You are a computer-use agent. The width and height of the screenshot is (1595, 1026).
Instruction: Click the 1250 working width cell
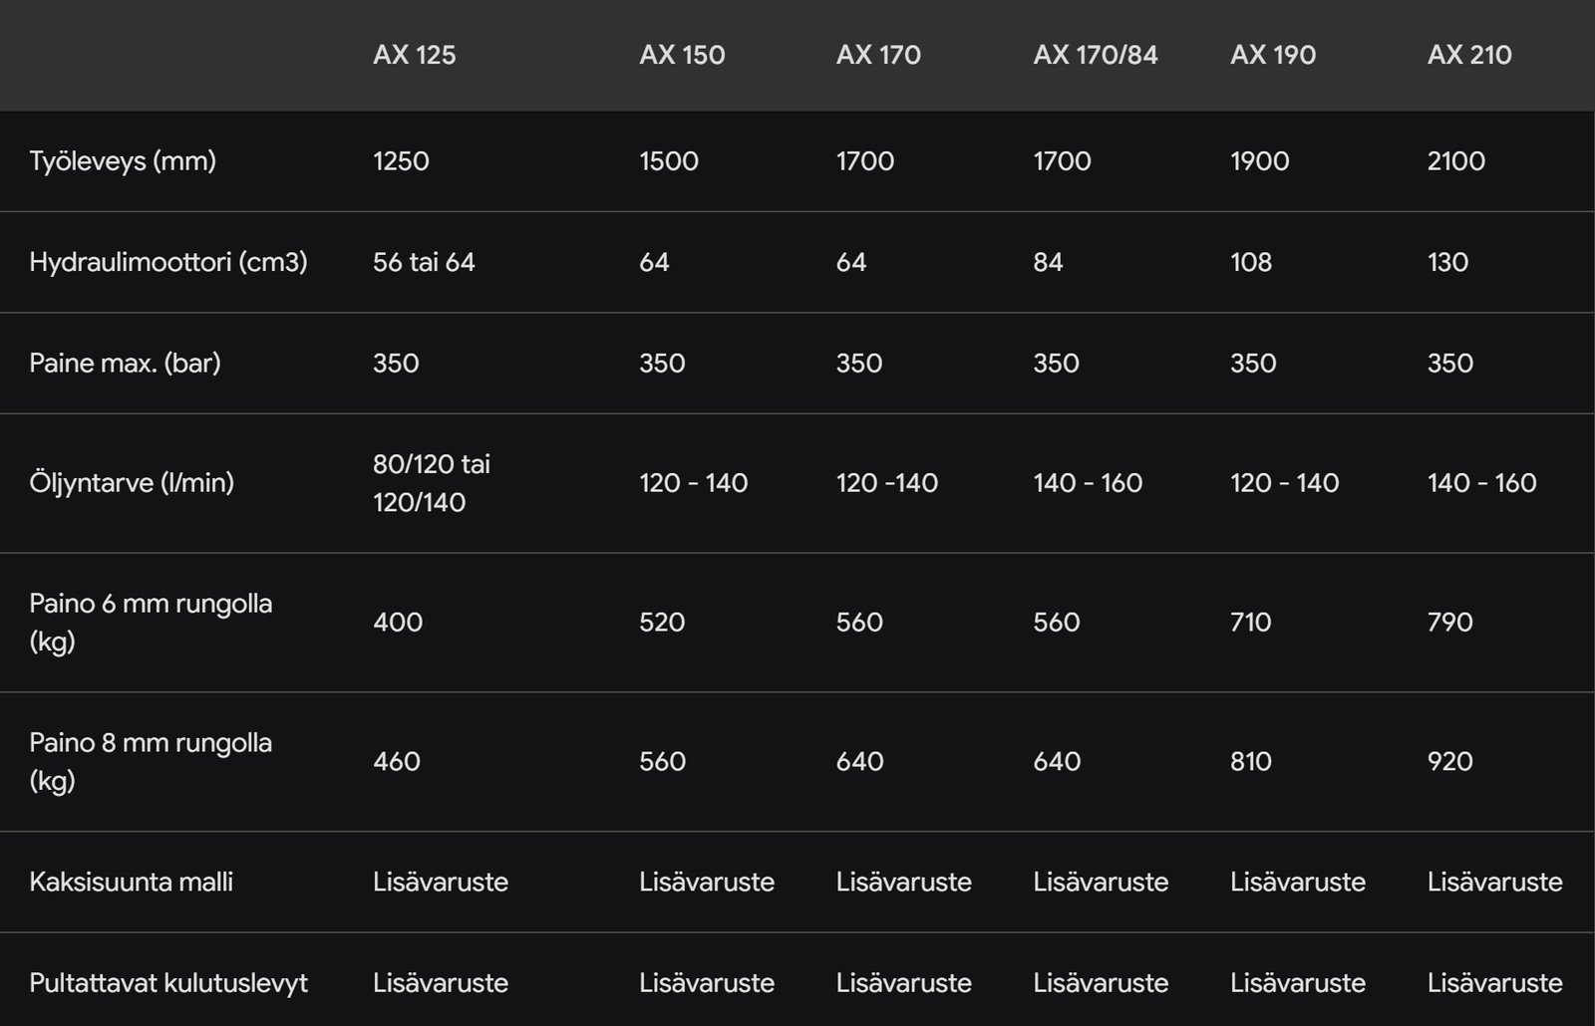click(401, 161)
